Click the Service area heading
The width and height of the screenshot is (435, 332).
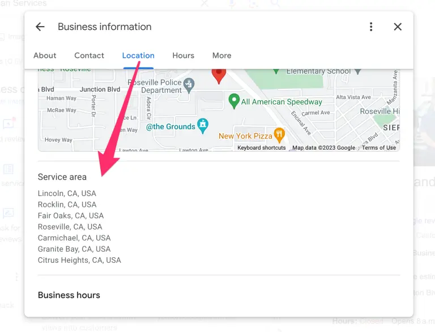coord(62,177)
